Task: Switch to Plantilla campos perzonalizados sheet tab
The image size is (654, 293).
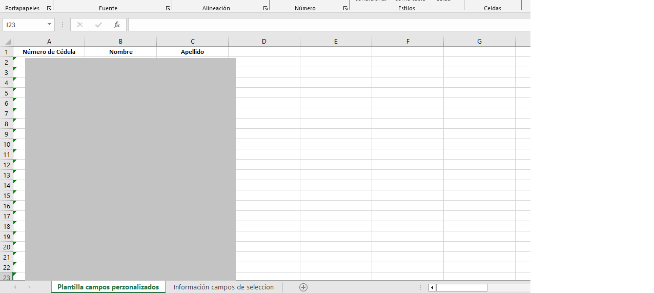Action: tap(108, 287)
